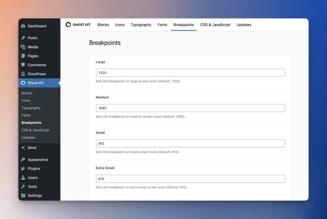This screenshot has width=327, height=219.
Task: Click the Pages icon in sidebar
Action: [23, 56]
